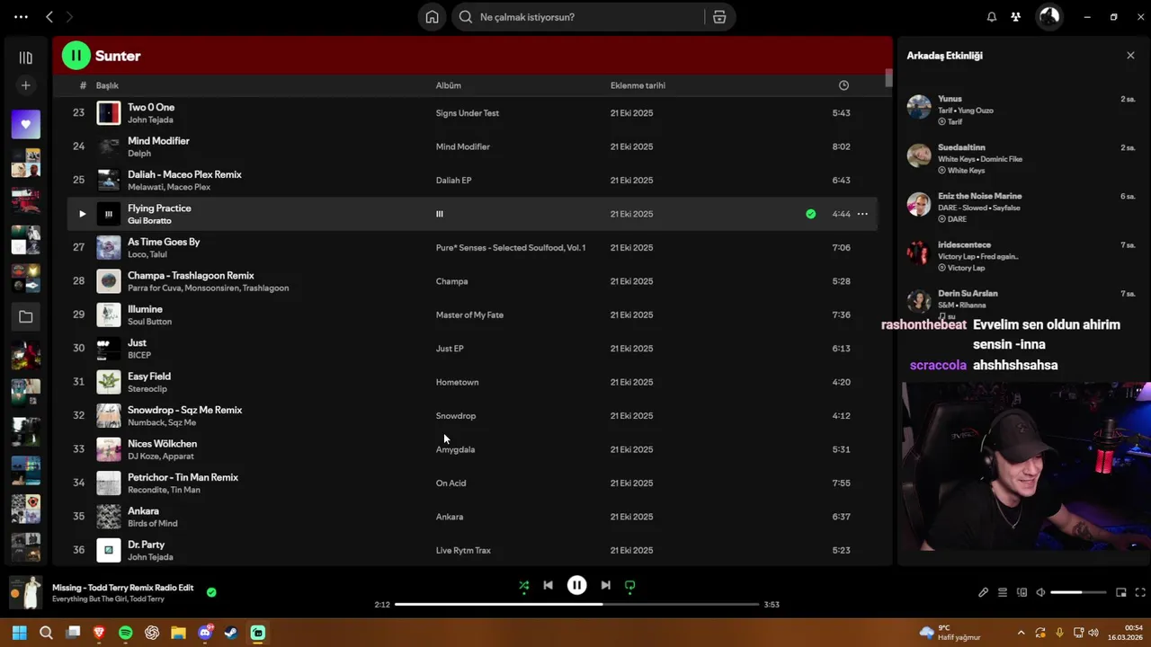Expand Your Library in the left sidebar

point(25,58)
